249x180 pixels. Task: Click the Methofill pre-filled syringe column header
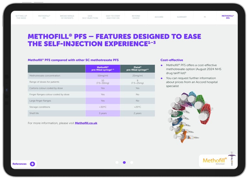pyautogui.click(x=103, y=69)
